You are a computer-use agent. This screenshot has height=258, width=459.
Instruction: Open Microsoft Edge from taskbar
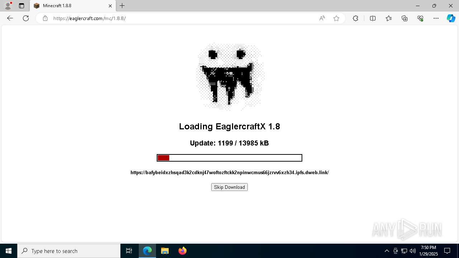pyautogui.click(x=147, y=251)
